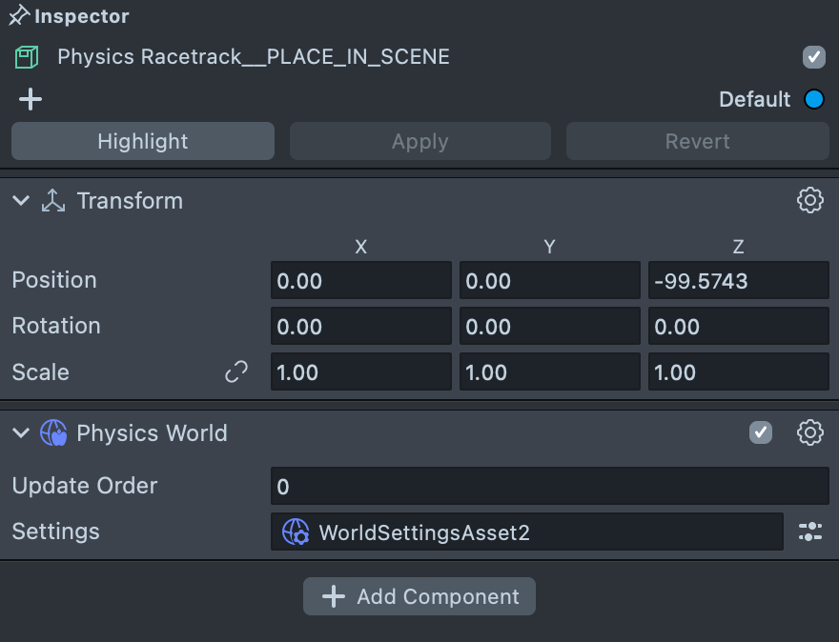Image resolution: width=839 pixels, height=642 pixels.
Task: Disable the Physics World component checkbox
Action: click(x=760, y=433)
